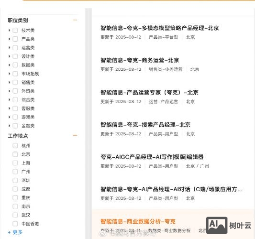
Task: Expand the 运营类 tree arrow
Action: (9, 48)
